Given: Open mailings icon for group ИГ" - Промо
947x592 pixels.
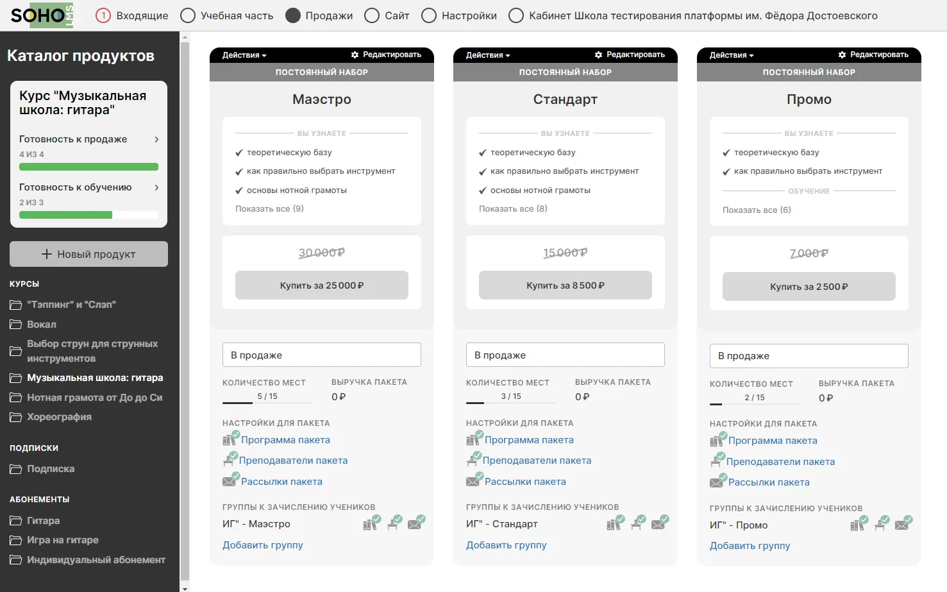Looking at the screenshot, I should point(903,524).
